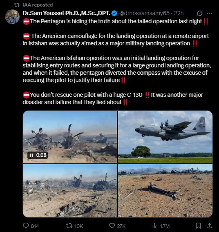This screenshot has width=219, height=232.
Task: Open the Dr.Sam Youssef display name
Action: pyautogui.click(x=66, y=13)
